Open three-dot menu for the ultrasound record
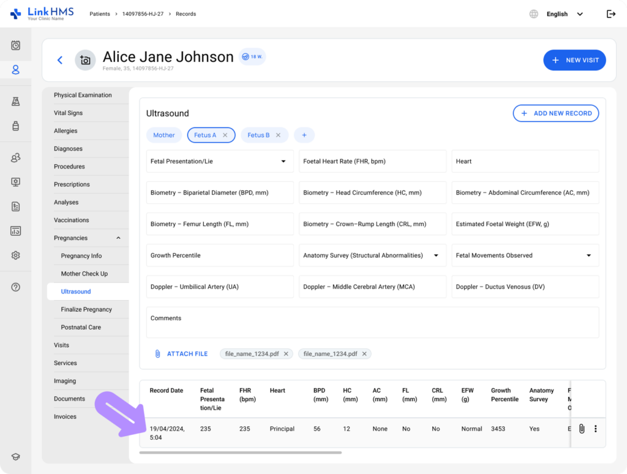The width and height of the screenshot is (627, 474). click(x=595, y=429)
